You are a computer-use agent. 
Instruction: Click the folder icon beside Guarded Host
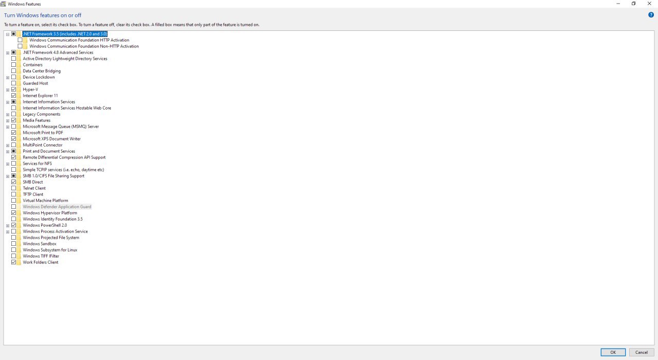pos(20,83)
